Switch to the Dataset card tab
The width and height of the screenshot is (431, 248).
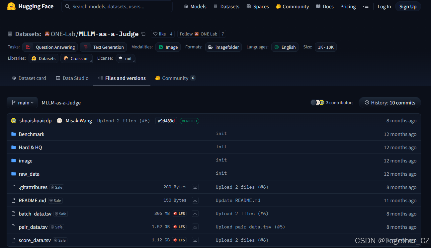pos(29,78)
